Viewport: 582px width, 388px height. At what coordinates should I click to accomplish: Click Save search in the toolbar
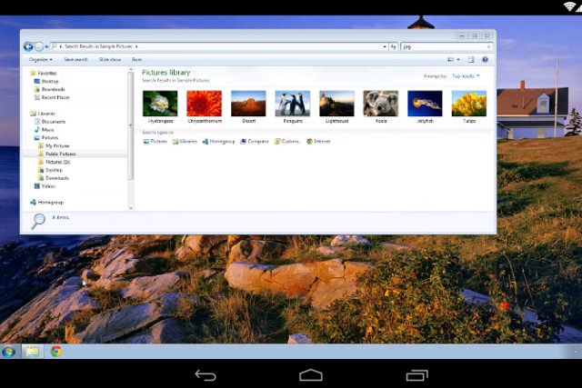coord(75,59)
